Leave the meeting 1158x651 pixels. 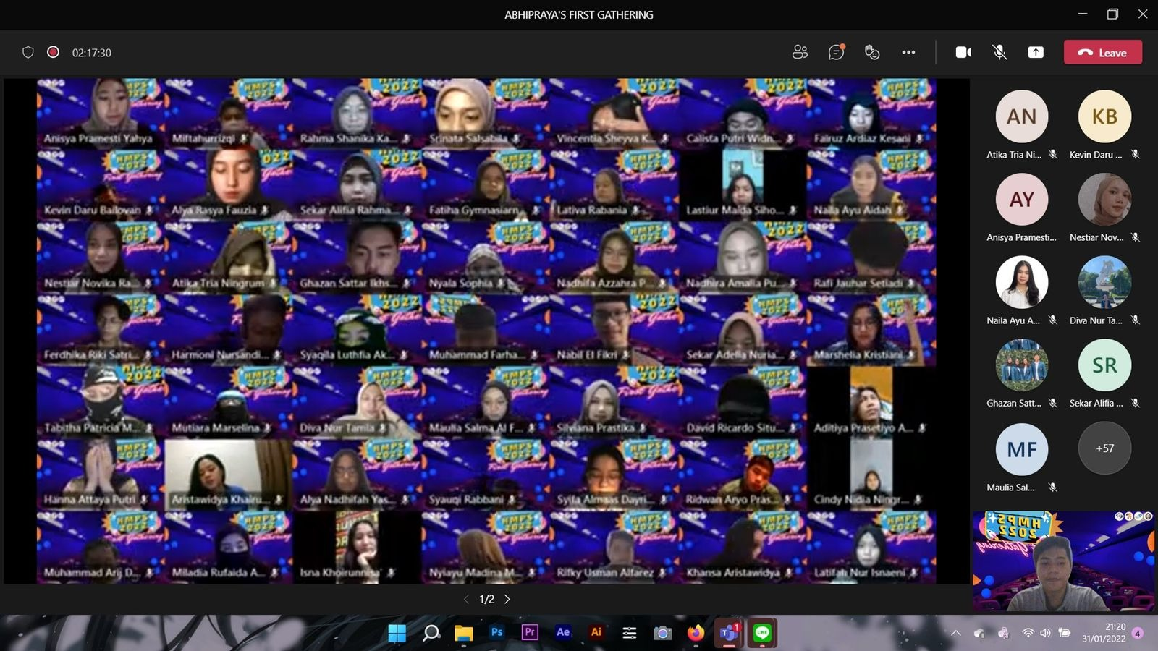(1102, 52)
